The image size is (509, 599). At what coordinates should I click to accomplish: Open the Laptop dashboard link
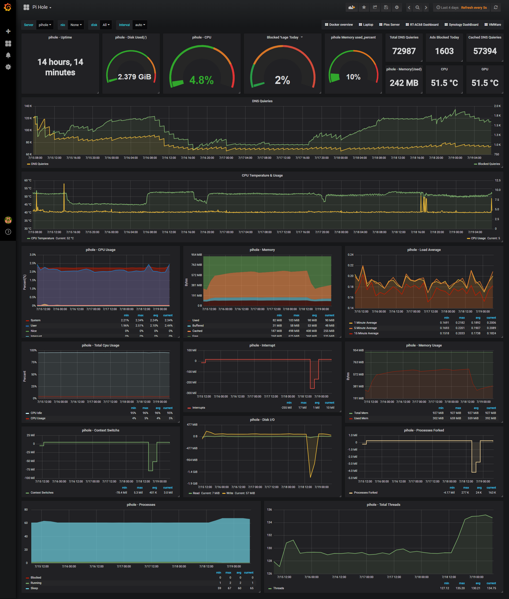[366, 25]
